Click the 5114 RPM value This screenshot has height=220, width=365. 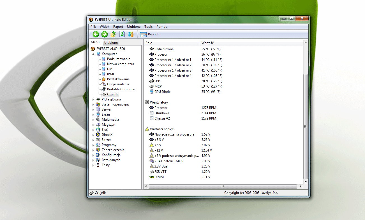pos(209,113)
